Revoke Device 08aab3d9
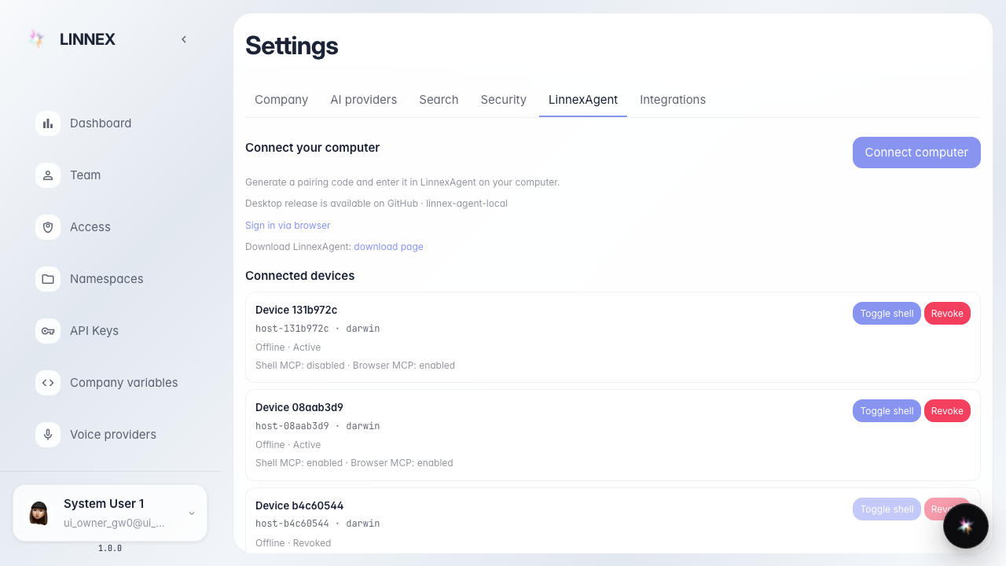This screenshot has width=1006, height=566. tap(947, 411)
